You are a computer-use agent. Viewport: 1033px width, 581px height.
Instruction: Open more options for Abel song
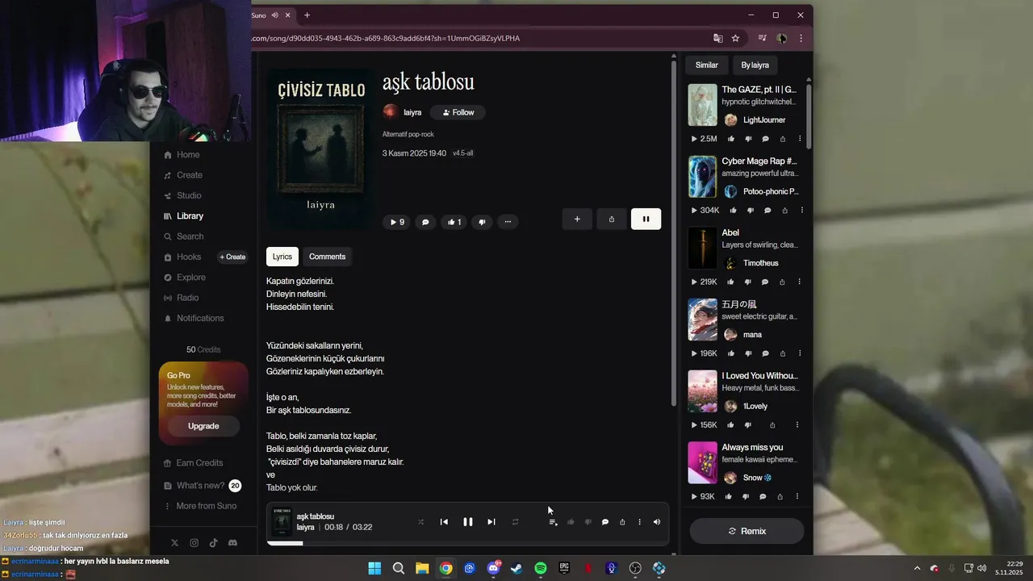click(x=800, y=282)
